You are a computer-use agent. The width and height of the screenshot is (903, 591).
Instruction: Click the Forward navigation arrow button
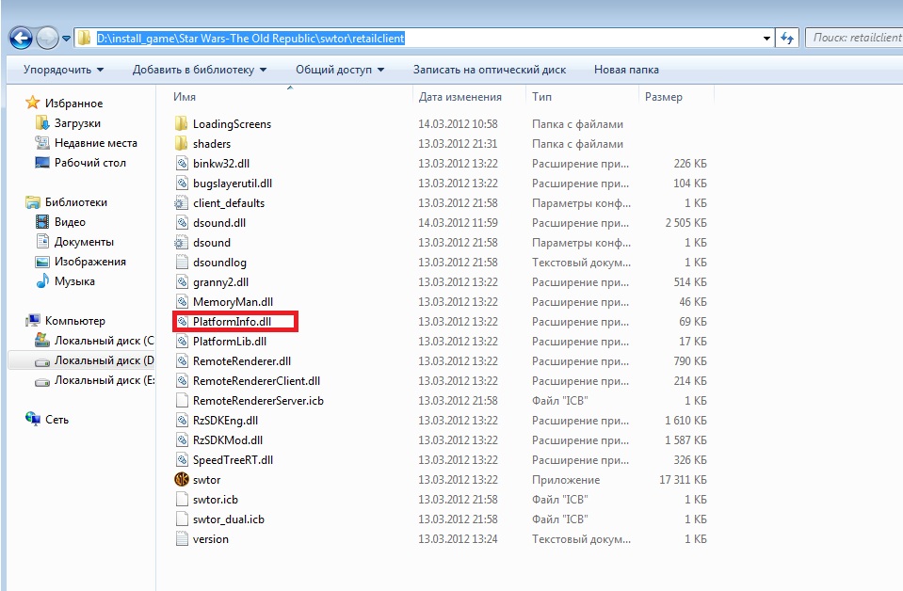tap(47, 39)
